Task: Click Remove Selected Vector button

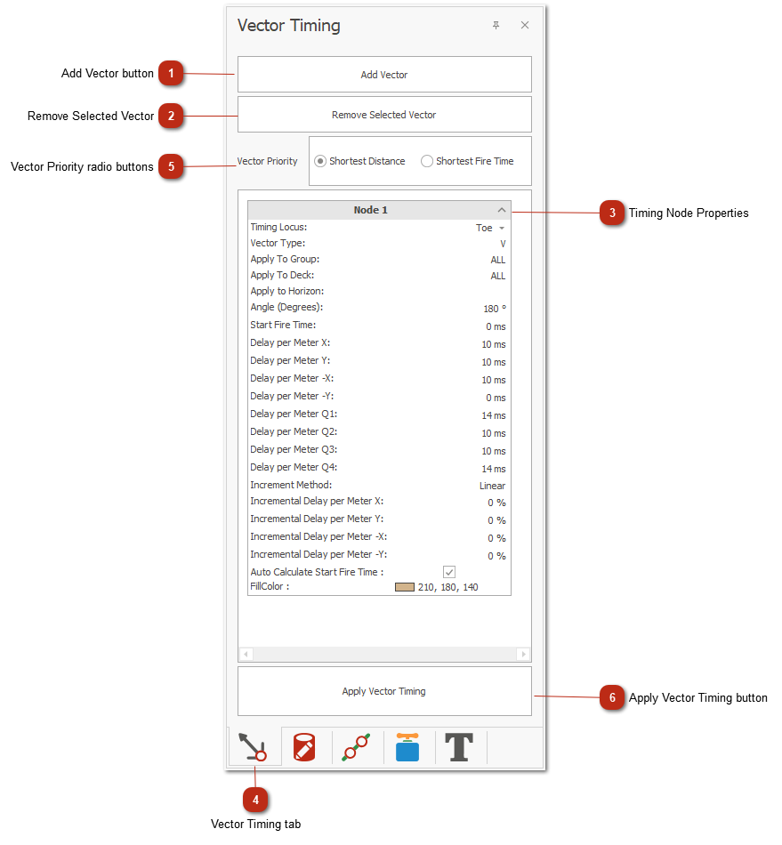Action: point(384,115)
